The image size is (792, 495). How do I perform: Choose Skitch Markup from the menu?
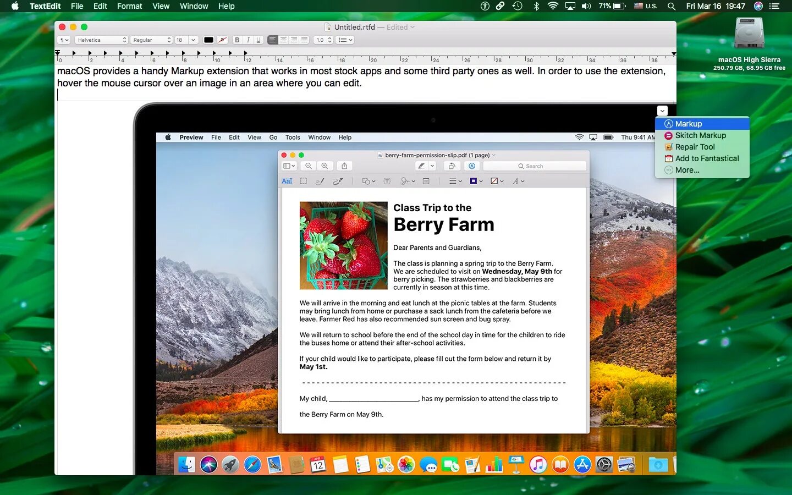pos(702,135)
